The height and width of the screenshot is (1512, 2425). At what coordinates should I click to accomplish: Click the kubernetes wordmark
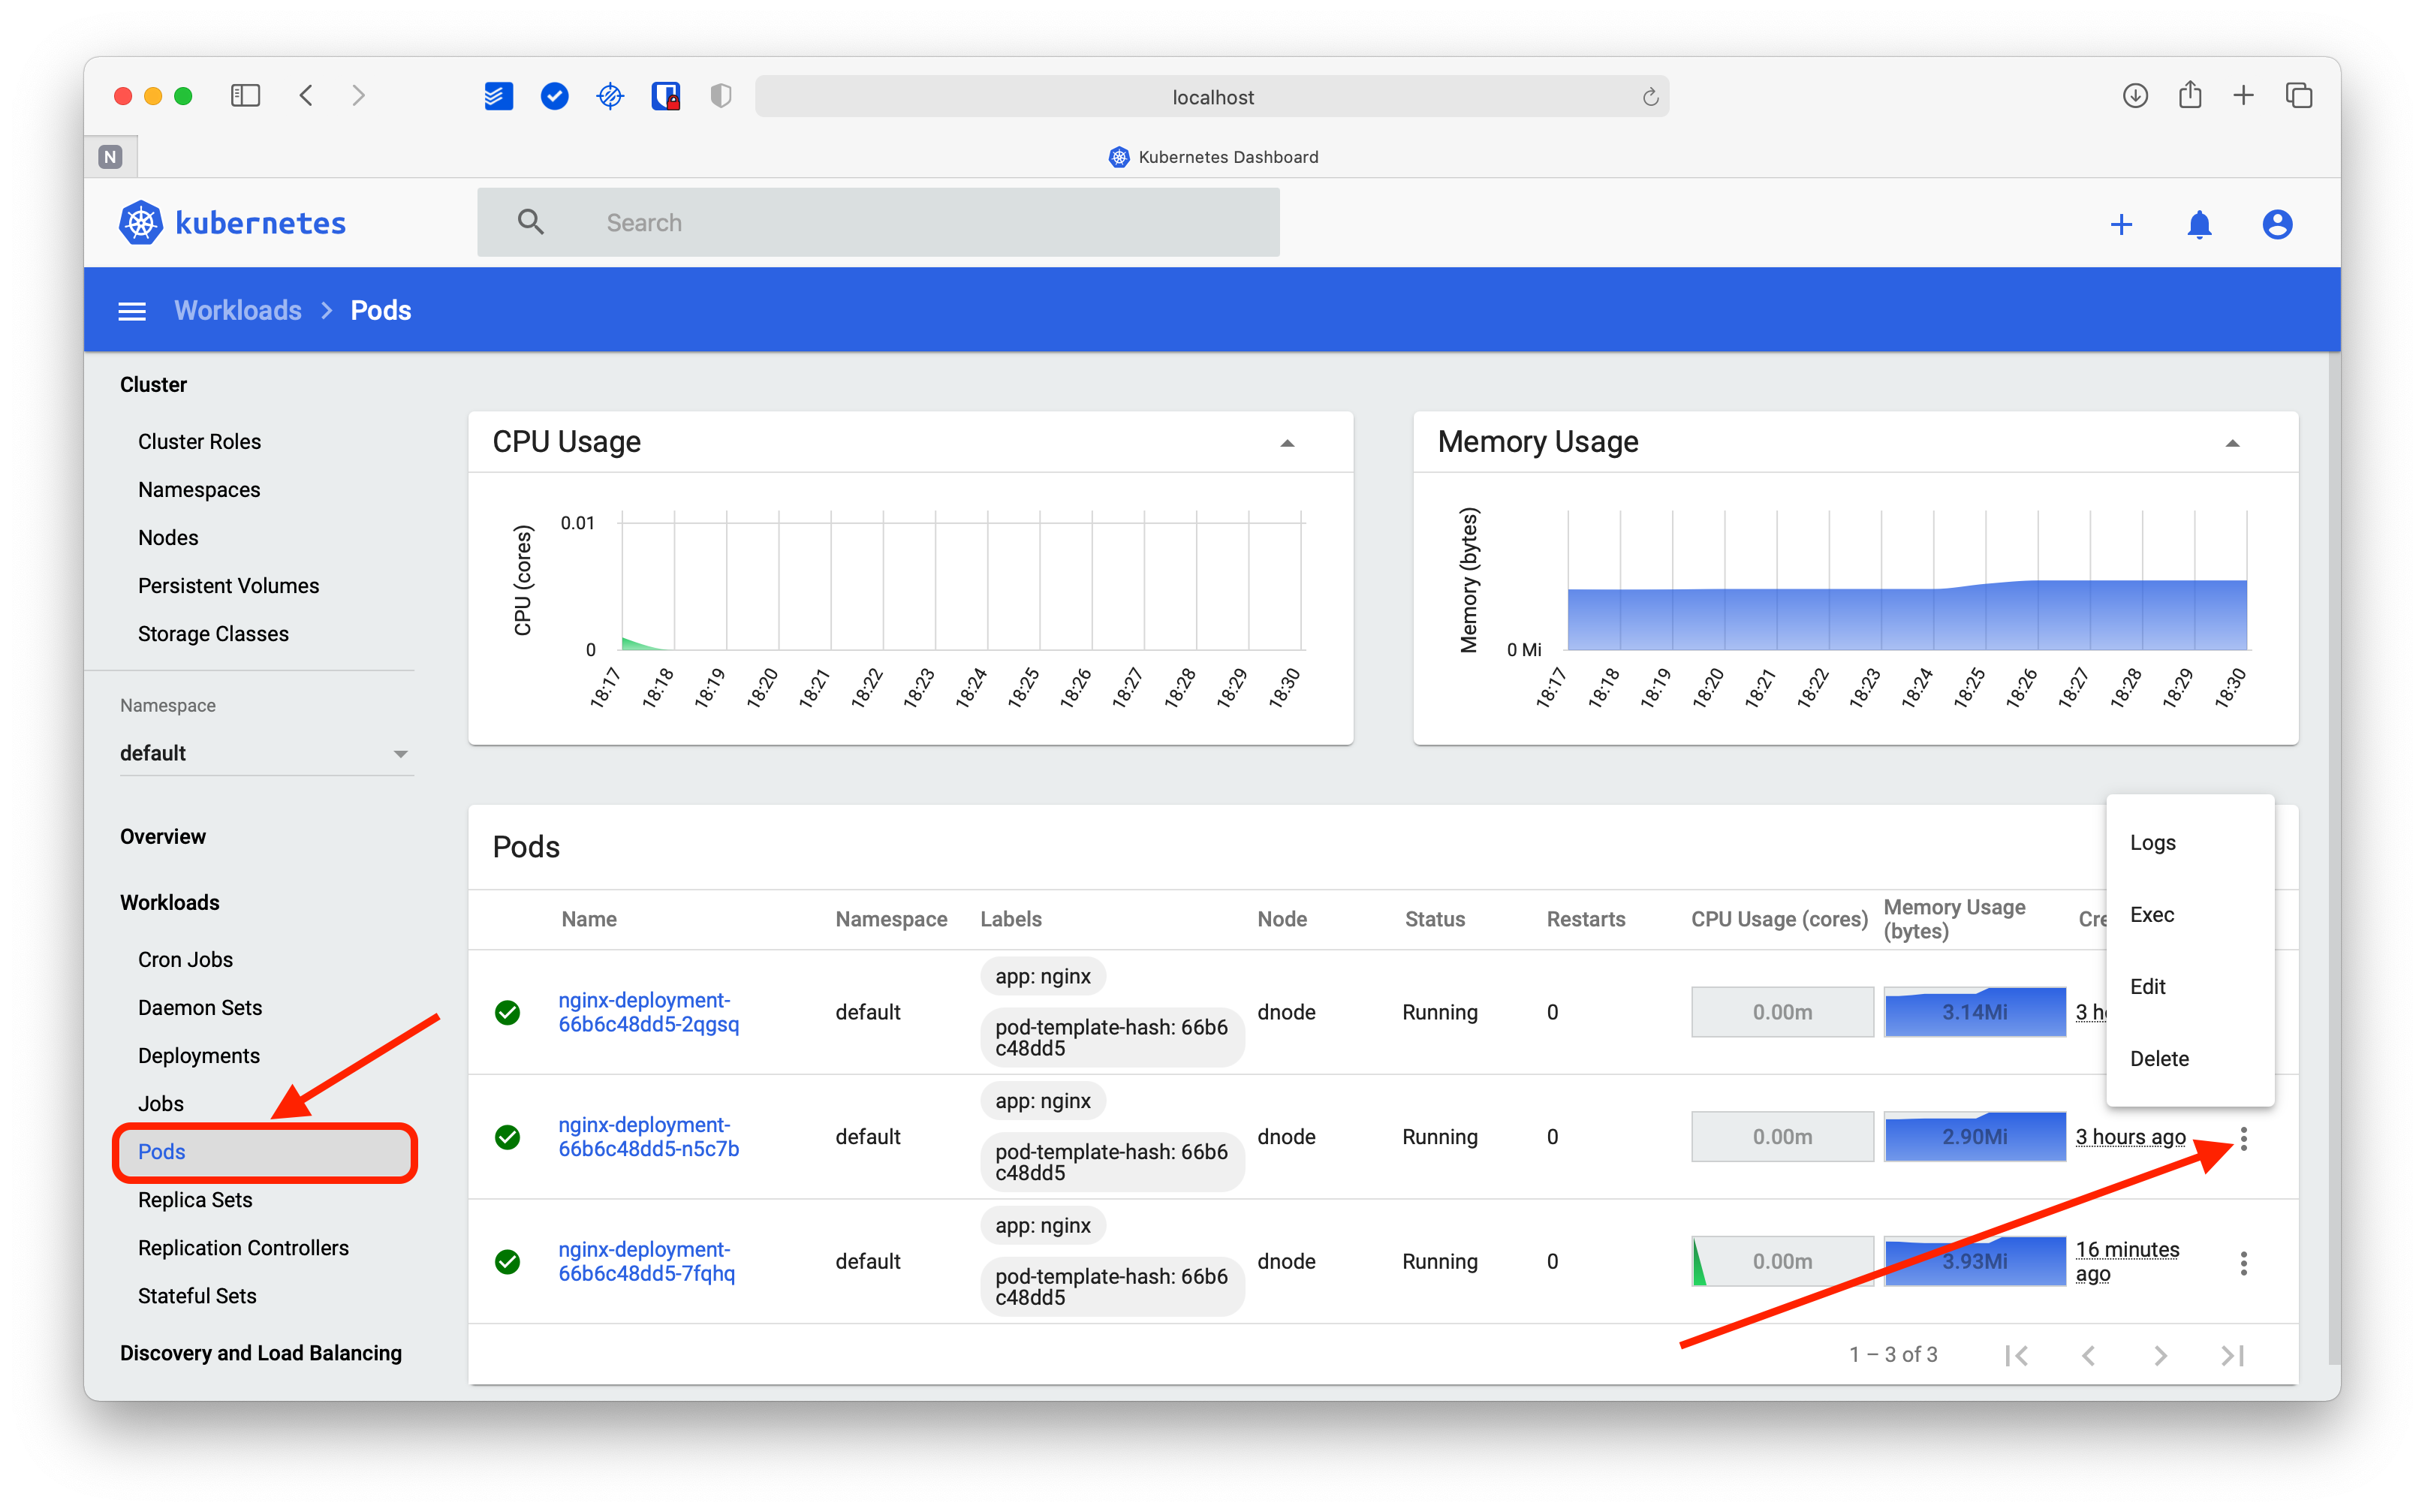click(x=260, y=223)
